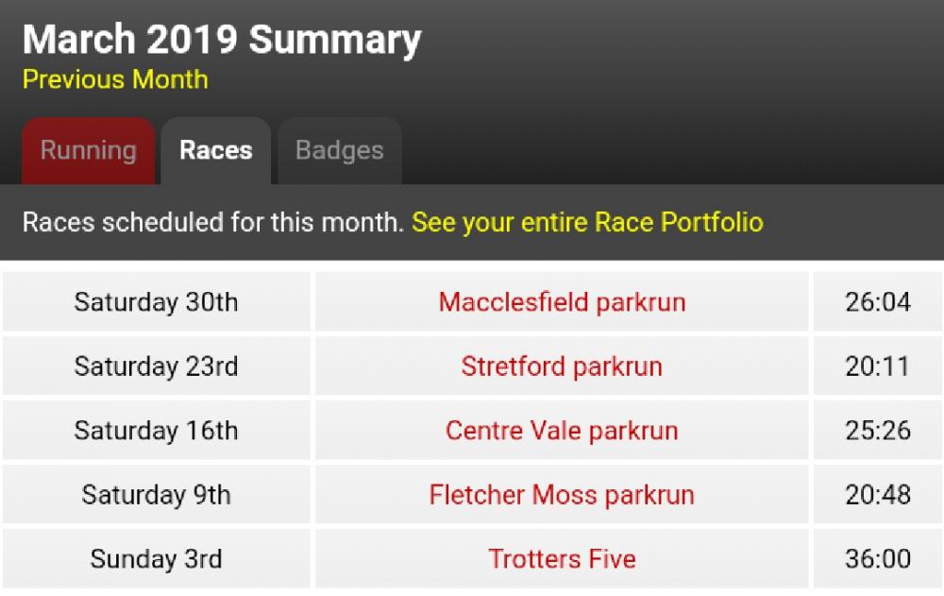The image size is (944, 596).
Task: Click the 20:11 finish time
Action: coord(878,366)
